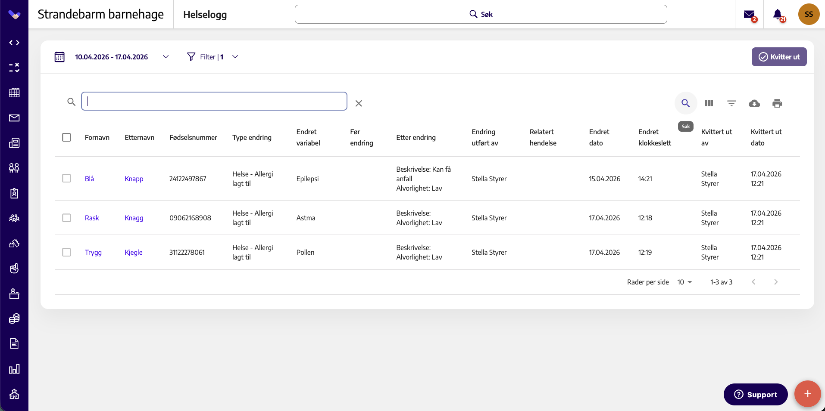Print the table using printer icon
The width and height of the screenshot is (825, 411).
777,103
